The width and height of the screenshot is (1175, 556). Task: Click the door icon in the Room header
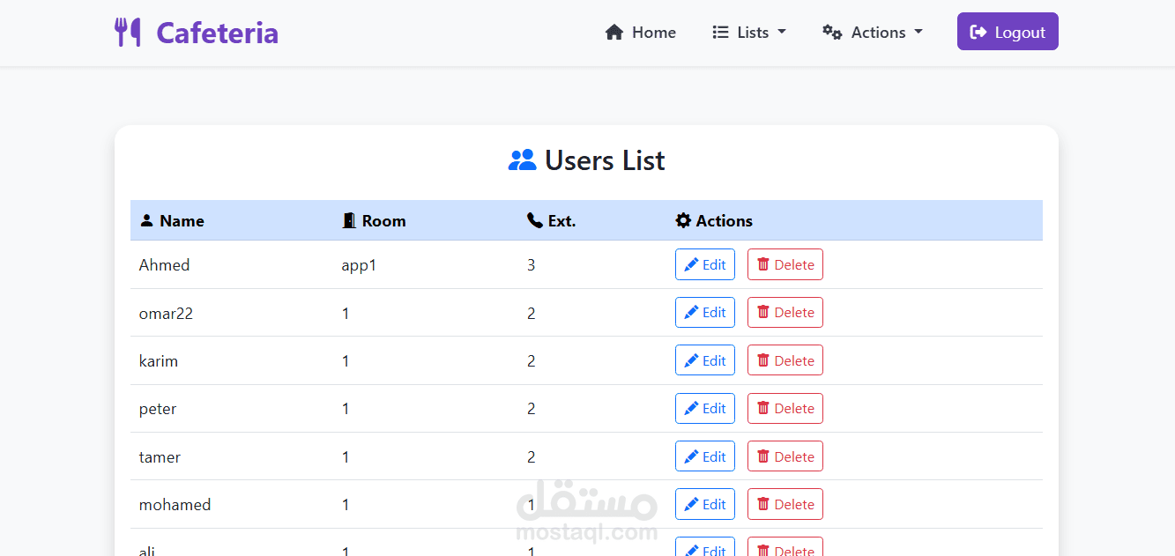[349, 220]
